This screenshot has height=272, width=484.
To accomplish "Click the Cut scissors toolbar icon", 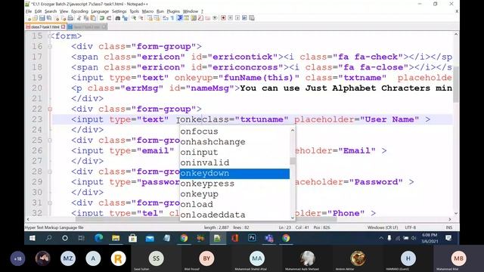I will pos(79,18).
